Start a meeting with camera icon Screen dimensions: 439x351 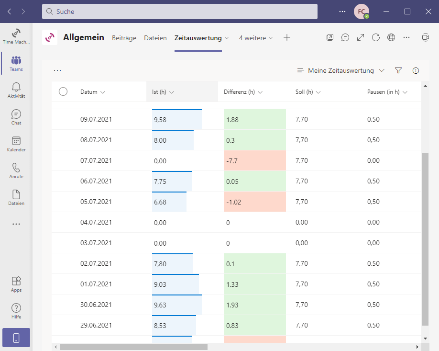coord(426,37)
